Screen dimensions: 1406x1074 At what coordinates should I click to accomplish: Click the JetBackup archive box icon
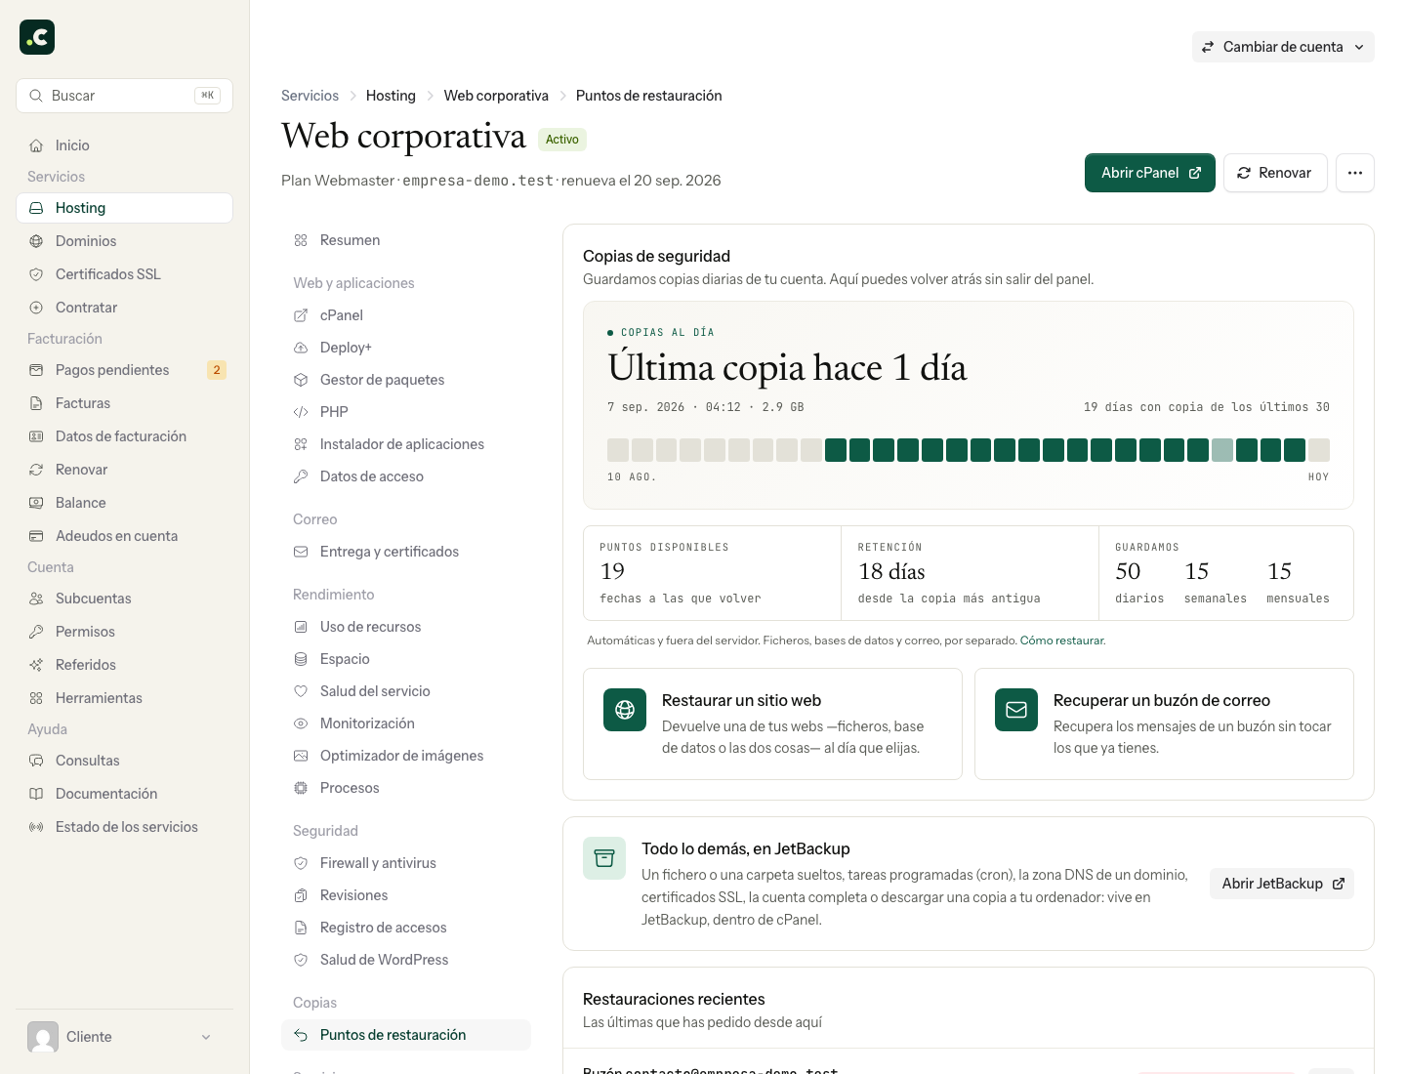coord(604,858)
